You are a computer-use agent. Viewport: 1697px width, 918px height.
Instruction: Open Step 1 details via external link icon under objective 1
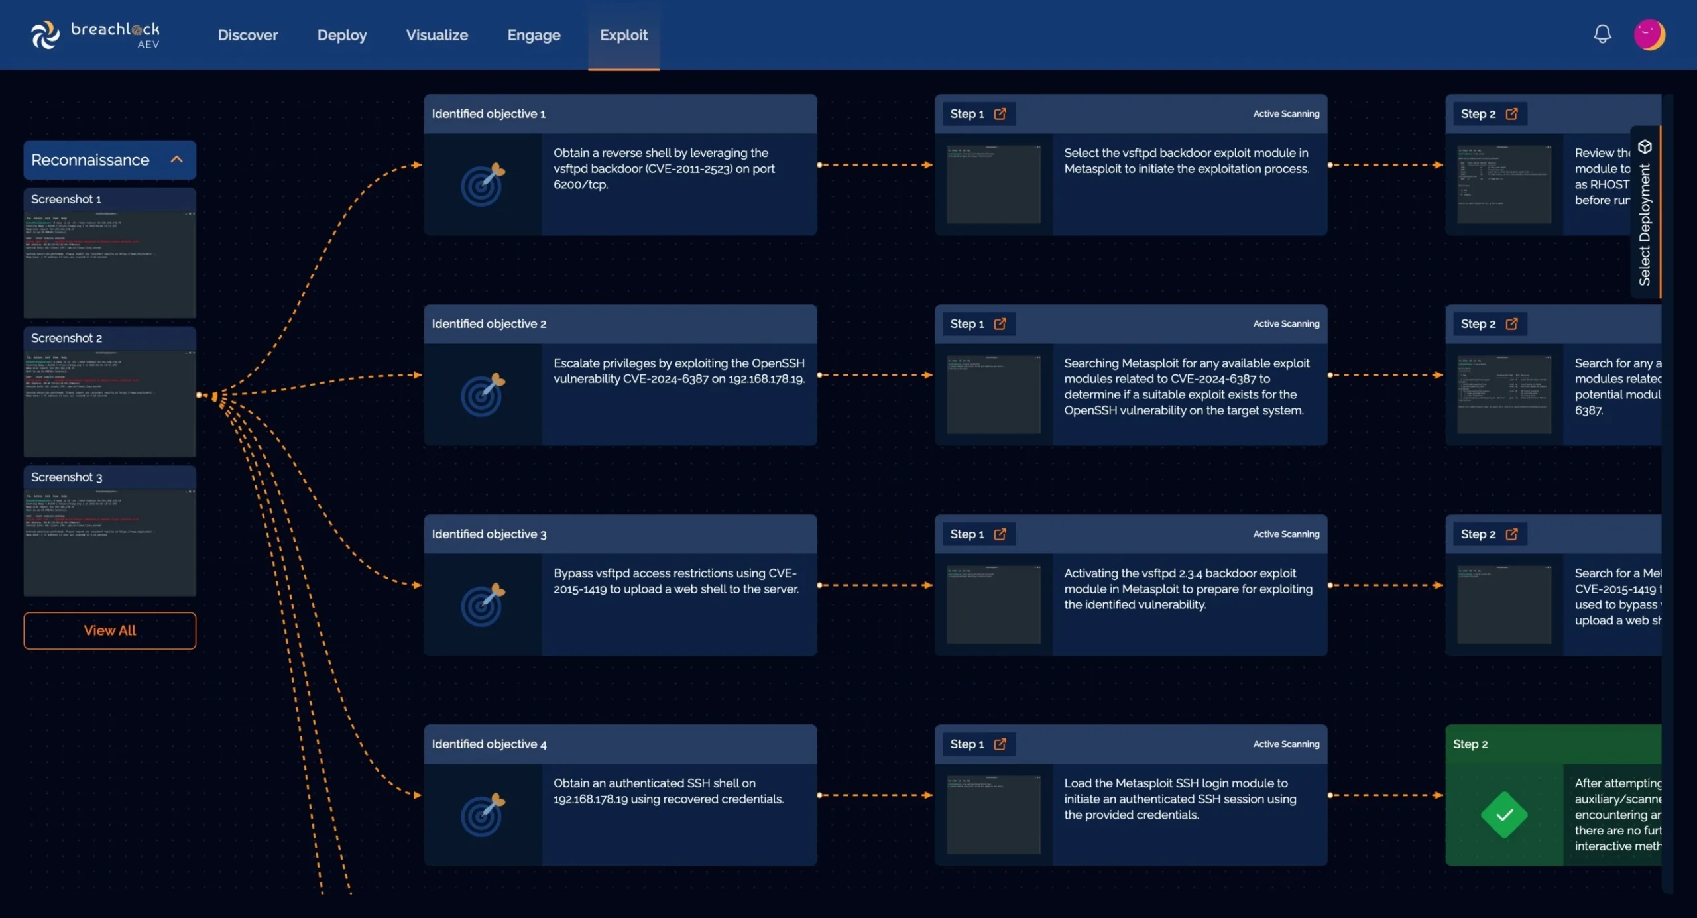click(x=1000, y=113)
